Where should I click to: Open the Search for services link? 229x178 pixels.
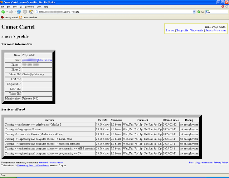click(215, 30)
